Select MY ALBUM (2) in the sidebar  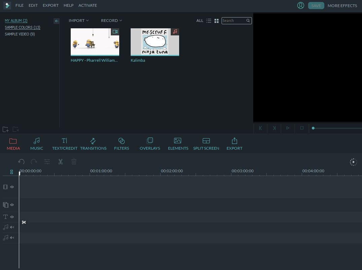click(16, 21)
